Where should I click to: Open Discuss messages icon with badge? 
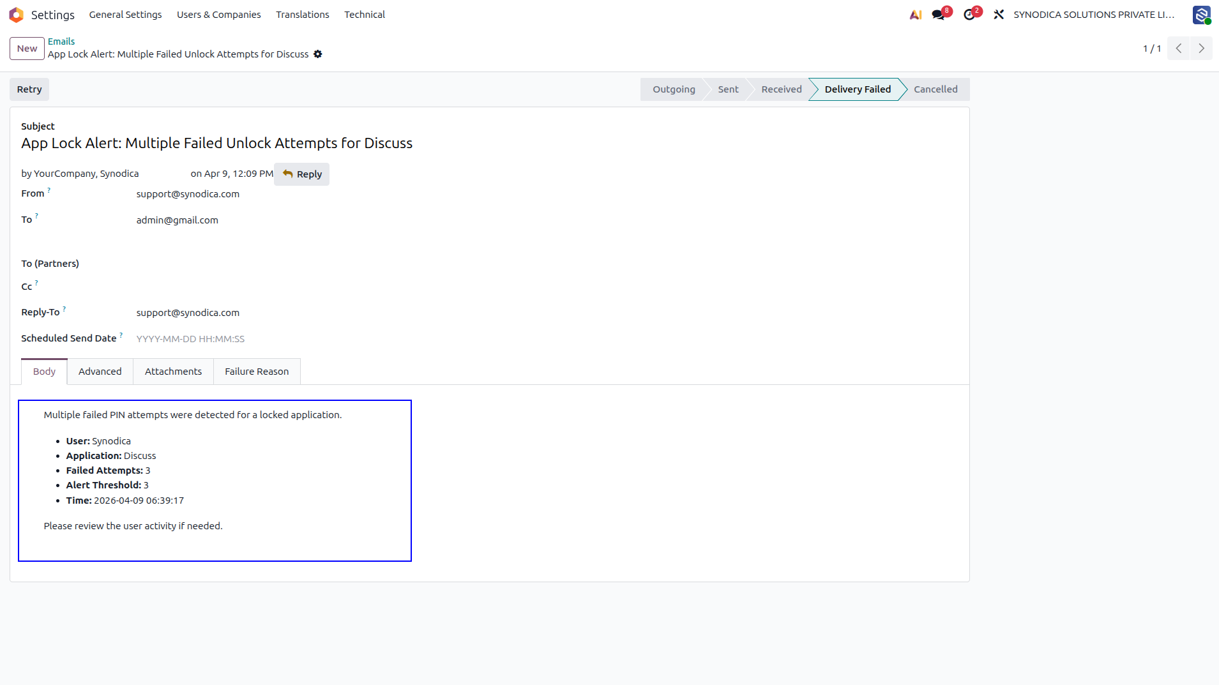tap(941, 14)
